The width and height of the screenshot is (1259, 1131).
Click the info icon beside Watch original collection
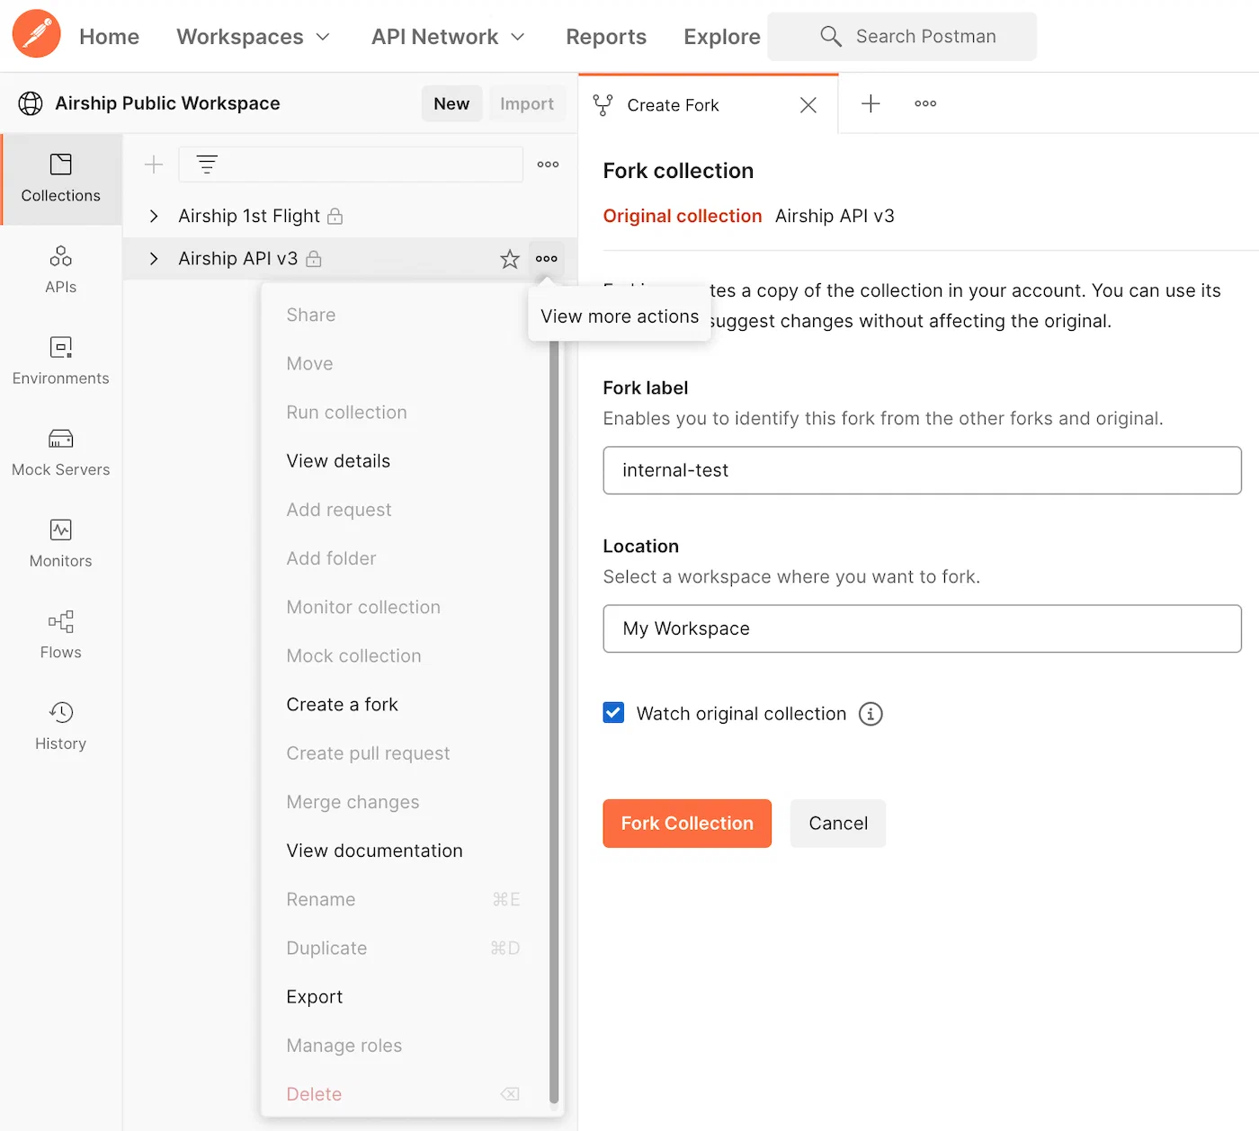coord(871,714)
